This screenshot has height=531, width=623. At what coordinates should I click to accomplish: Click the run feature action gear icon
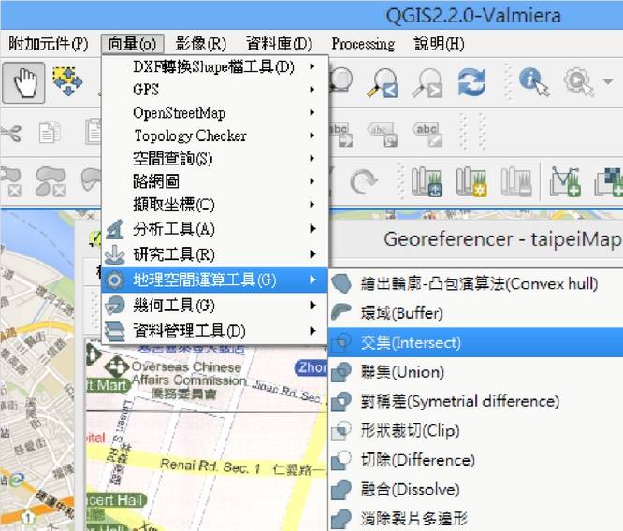[x=578, y=82]
